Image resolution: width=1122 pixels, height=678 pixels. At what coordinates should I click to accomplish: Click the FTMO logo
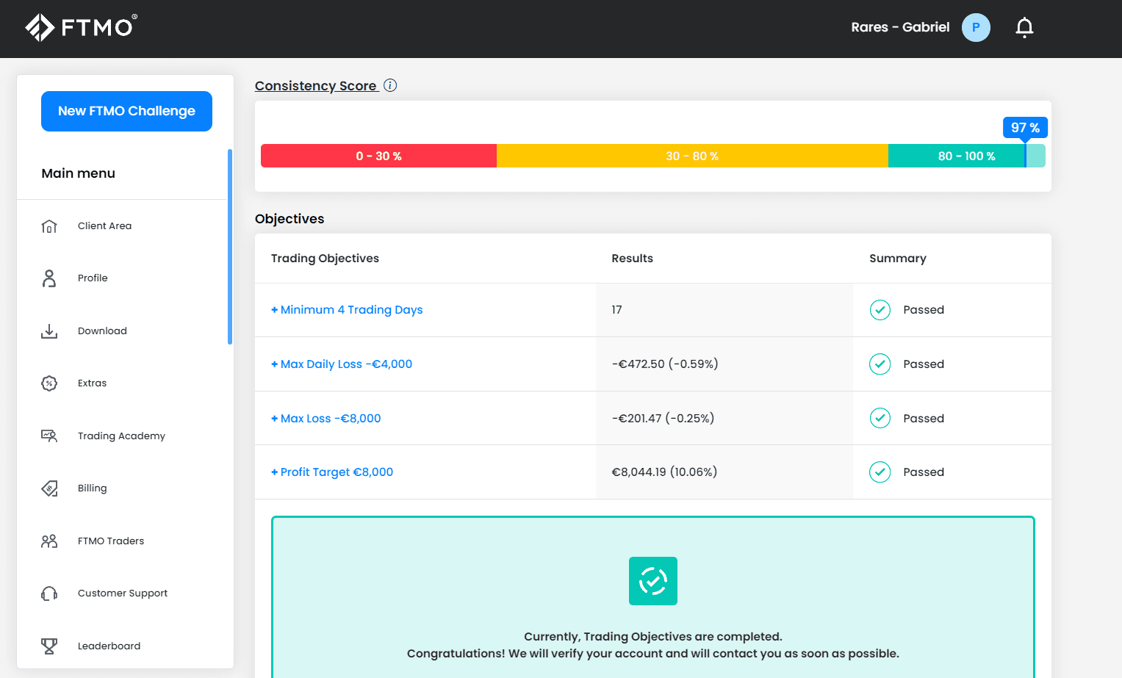(x=81, y=27)
